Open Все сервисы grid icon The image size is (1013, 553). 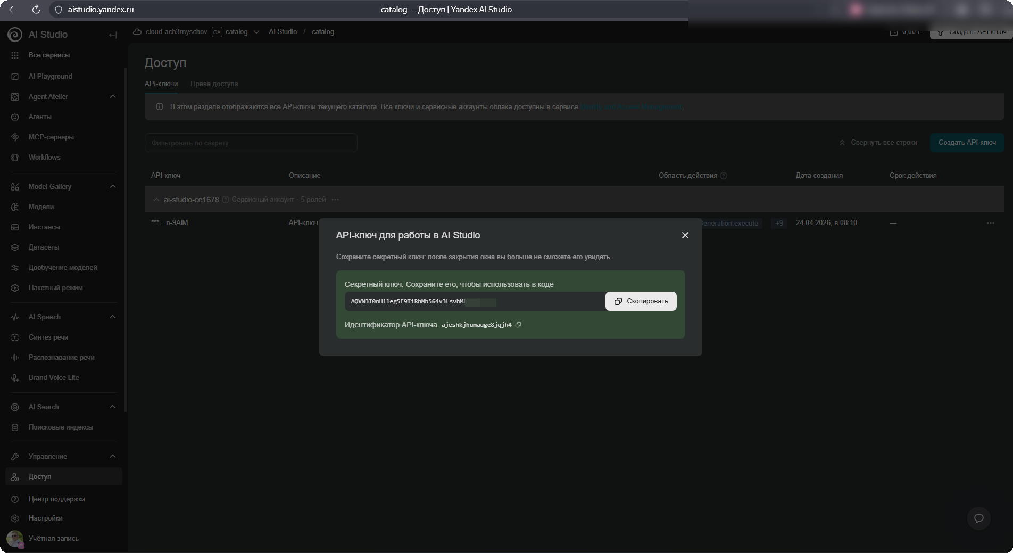15,55
